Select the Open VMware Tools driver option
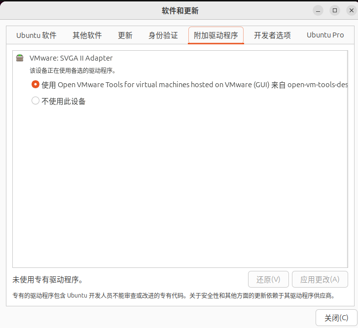Image resolution: width=358 pixels, height=328 pixels. [36, 84]
